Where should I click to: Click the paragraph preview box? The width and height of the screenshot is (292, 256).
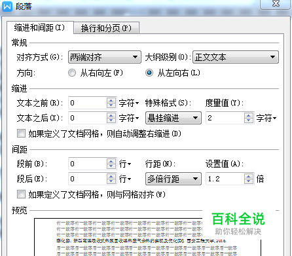(147, 237)
